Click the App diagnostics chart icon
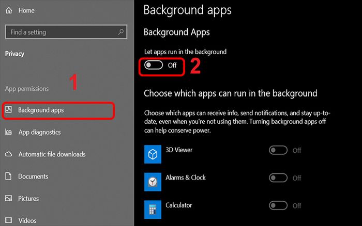This screenshot has width=362, height=226. click(x=9, y=132)
